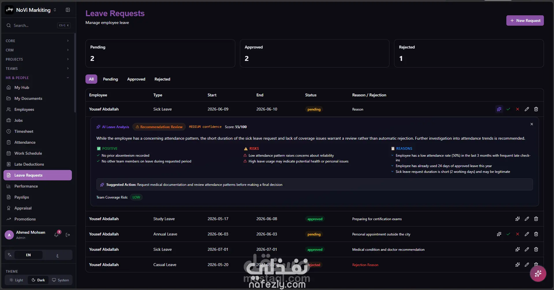Open notifications bell with badge
Viewport: 554px width, 290px height.
point(57,235)
